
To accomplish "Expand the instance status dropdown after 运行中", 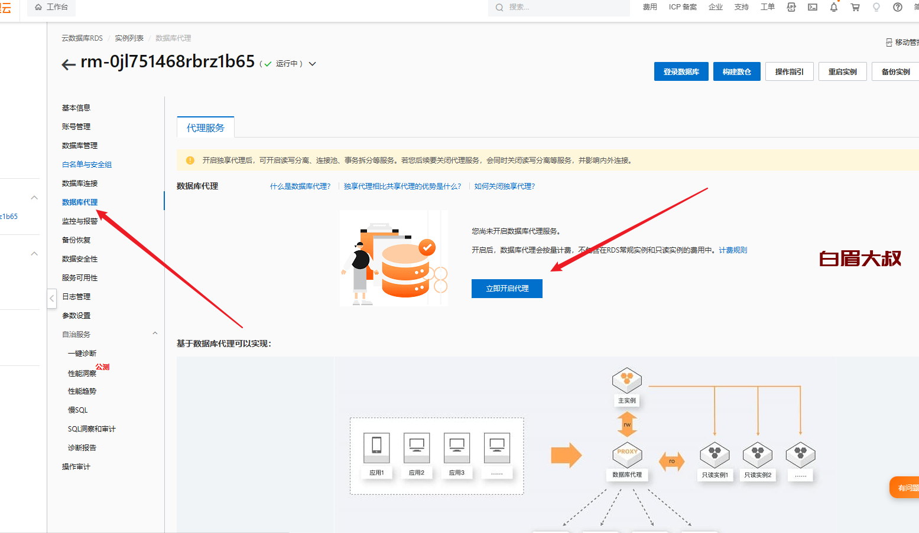I will click(x=313, y=64).
